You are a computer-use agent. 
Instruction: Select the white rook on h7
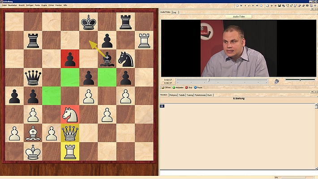[144, 40]
